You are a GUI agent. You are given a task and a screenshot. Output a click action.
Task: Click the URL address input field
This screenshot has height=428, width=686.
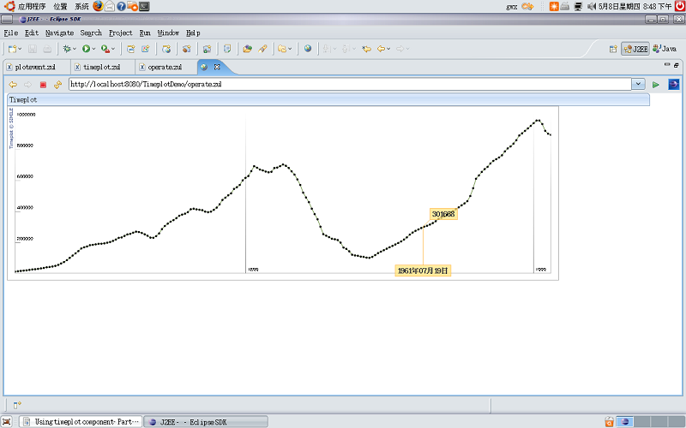click(x=350, y=84)
